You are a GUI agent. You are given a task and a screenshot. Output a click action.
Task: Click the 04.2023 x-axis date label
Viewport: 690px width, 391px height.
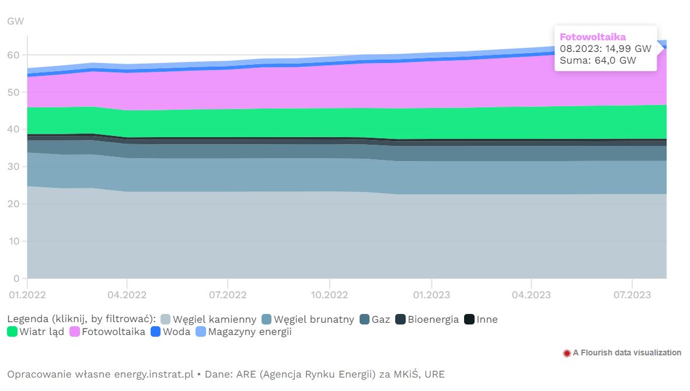(531, 295)
